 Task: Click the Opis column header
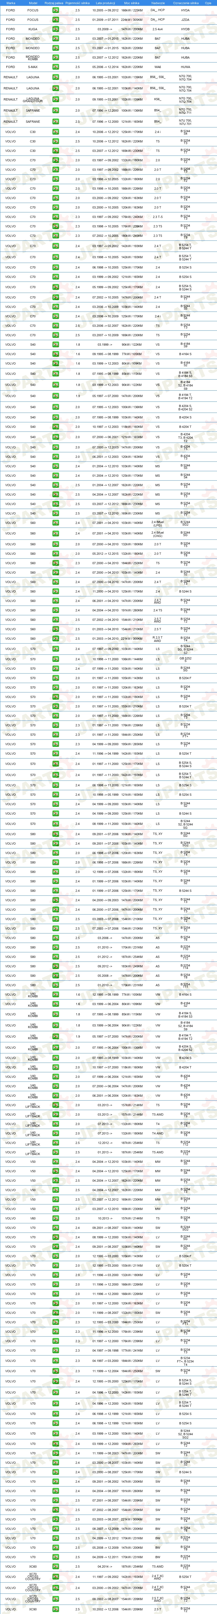click(x=208, y=2)
